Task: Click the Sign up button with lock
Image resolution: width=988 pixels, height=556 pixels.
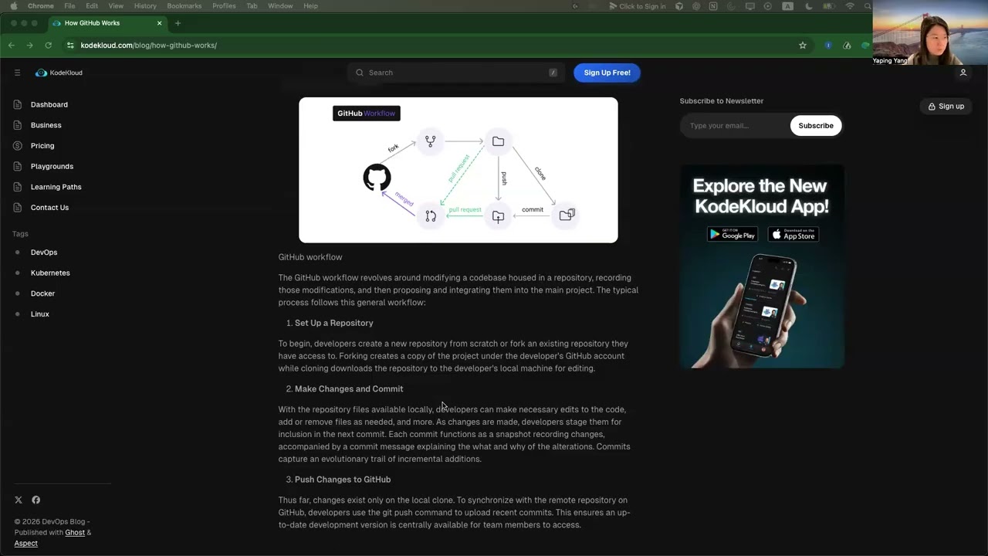Action: click(946, 107)
